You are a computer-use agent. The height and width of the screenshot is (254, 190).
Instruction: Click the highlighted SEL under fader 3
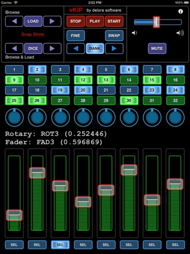[60, 244]
